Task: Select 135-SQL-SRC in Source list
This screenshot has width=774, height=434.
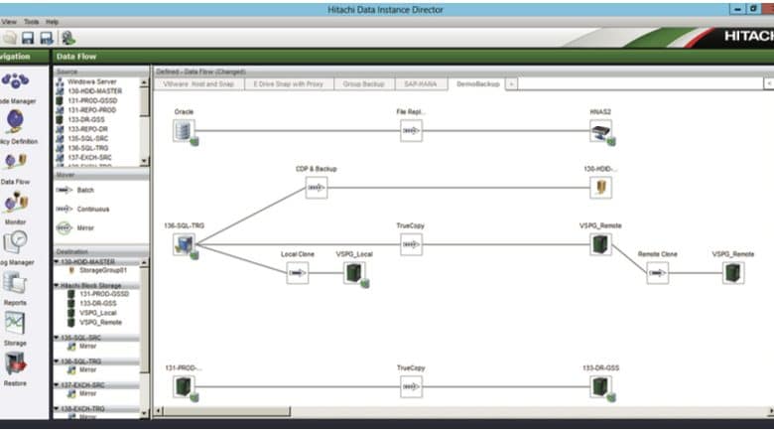Action: coord(88,139)
